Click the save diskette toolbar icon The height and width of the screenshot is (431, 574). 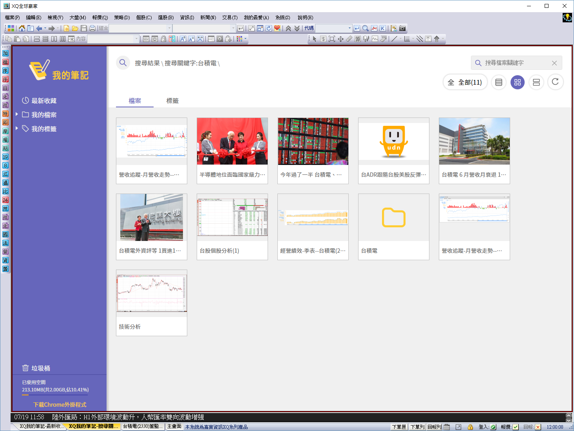click(83, 28)
